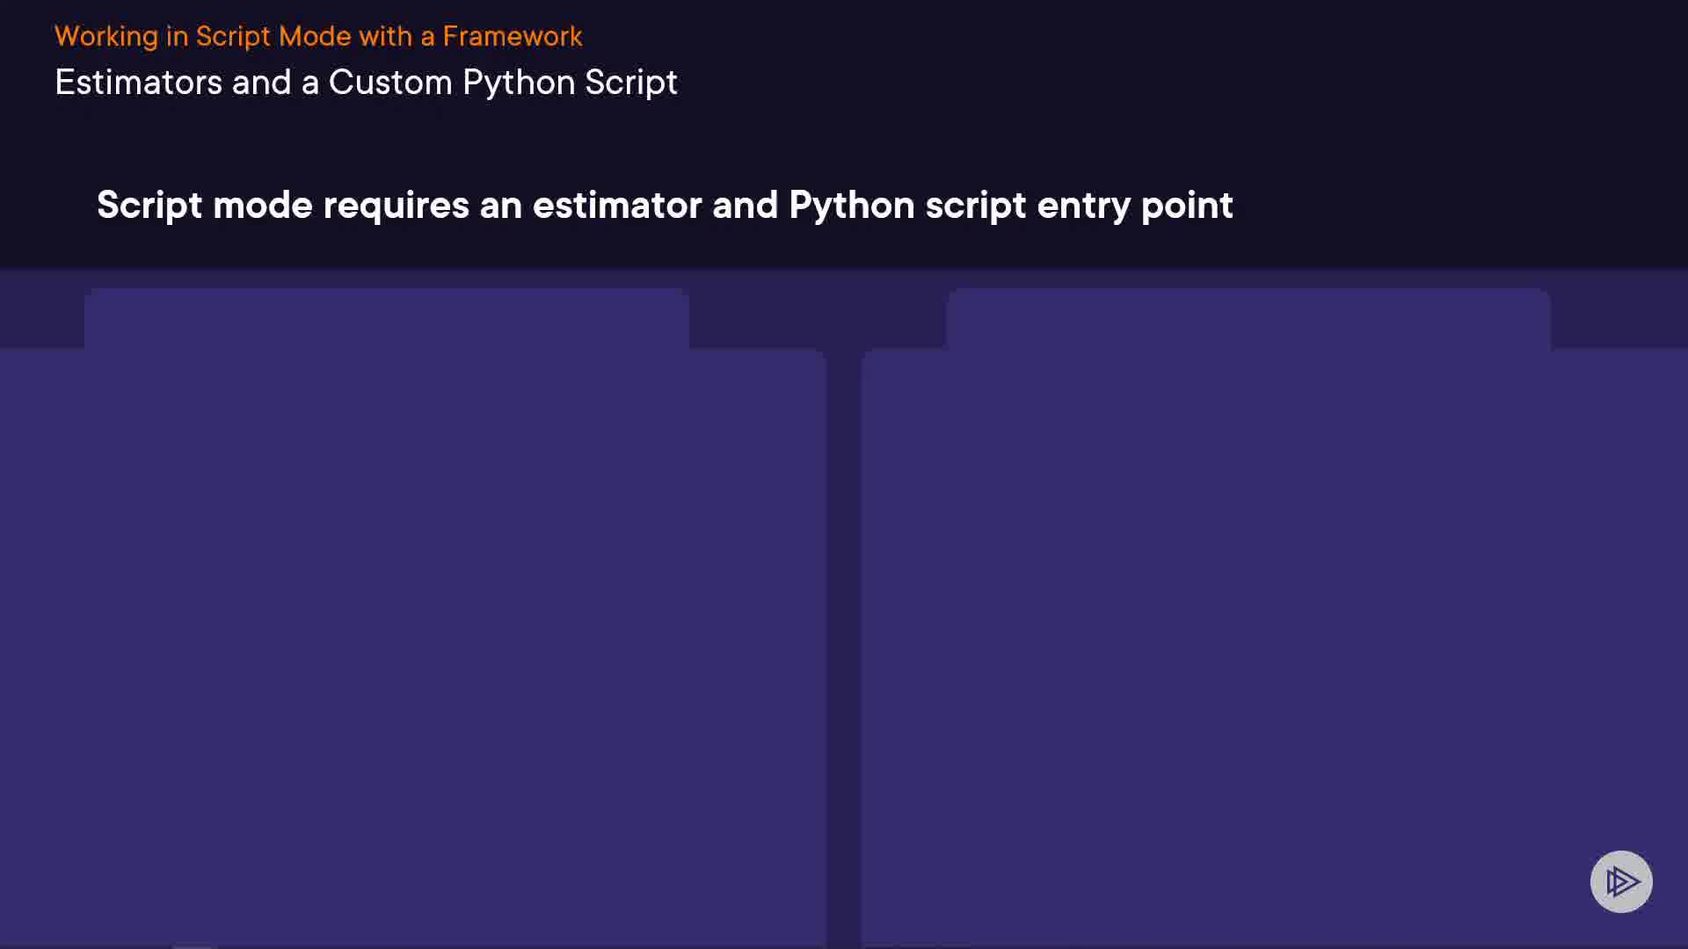Viewport: 1688px width, 949px height.
Task: Click the word "Working" in orange title
Action: (105, 36)
